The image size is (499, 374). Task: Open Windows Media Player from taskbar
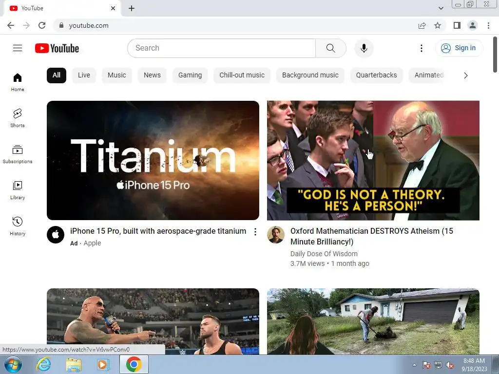[x=103, y=364]
